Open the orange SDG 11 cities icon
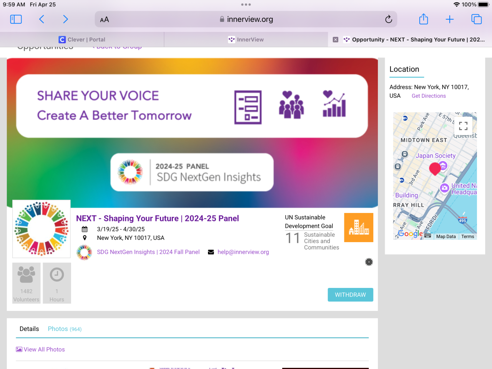 pyautogui.click(x=359, y=228)
